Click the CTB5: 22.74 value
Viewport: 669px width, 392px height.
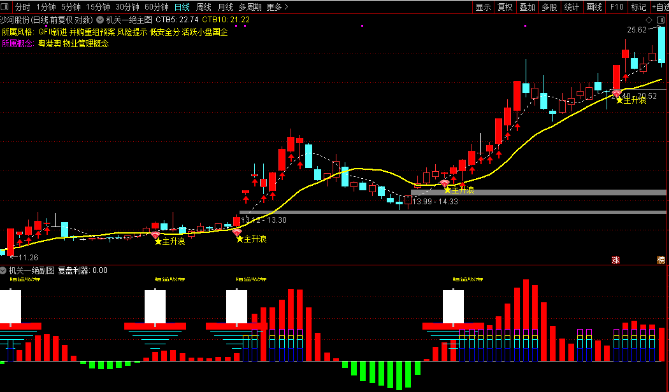pyautogui.click(x=177, y=20)
